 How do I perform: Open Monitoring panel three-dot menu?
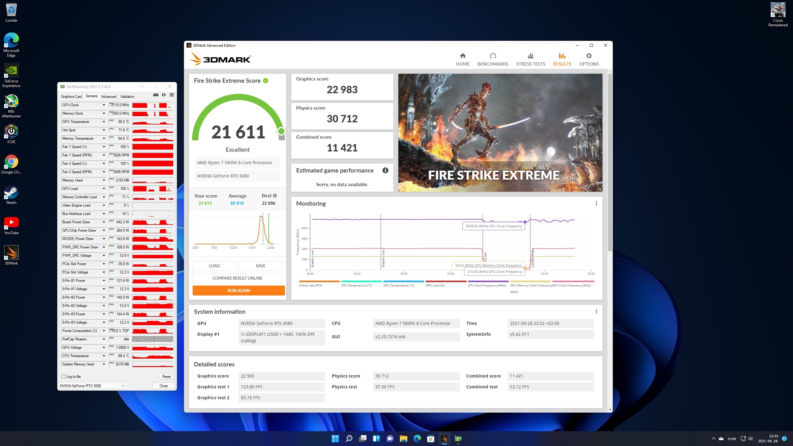596,203
